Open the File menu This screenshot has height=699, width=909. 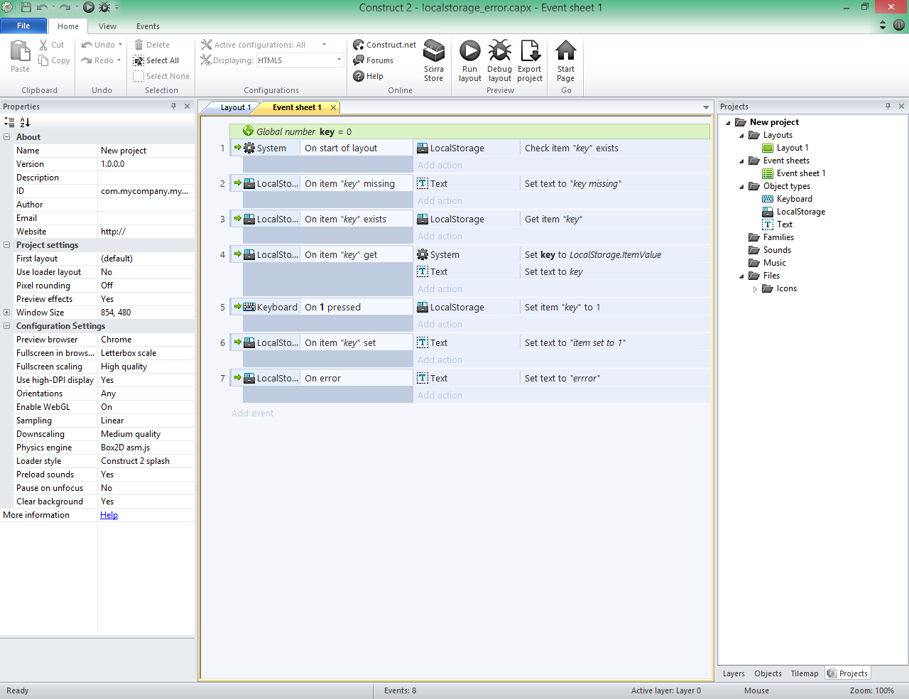click(x=23, y=26)
